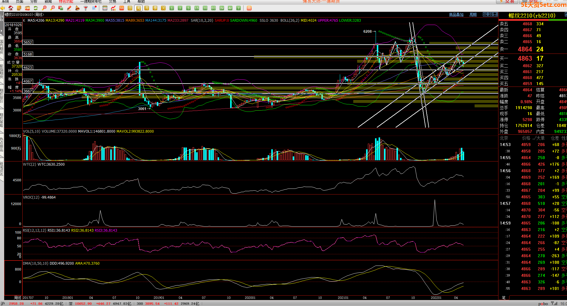Open the quote list table icon
567x306 pixels.
105,8
